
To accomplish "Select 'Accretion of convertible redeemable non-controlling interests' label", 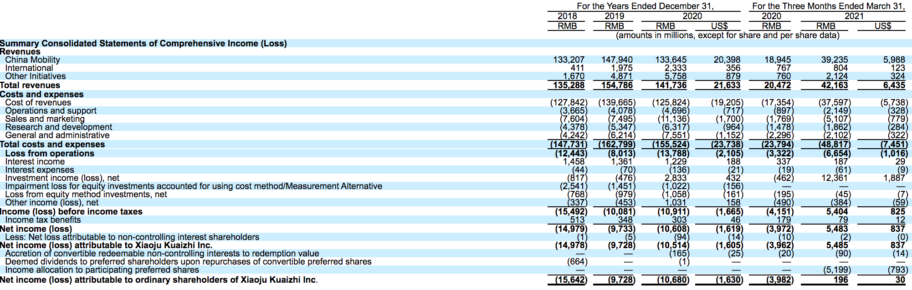I will (x=162, y=253).
